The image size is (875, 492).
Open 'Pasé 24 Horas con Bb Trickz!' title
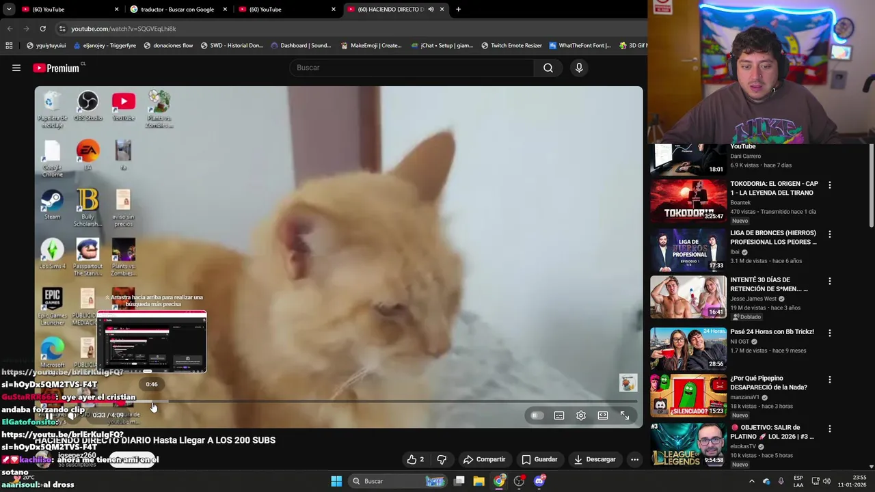point(772,332)
